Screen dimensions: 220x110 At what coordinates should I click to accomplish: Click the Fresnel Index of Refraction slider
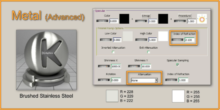177,40
